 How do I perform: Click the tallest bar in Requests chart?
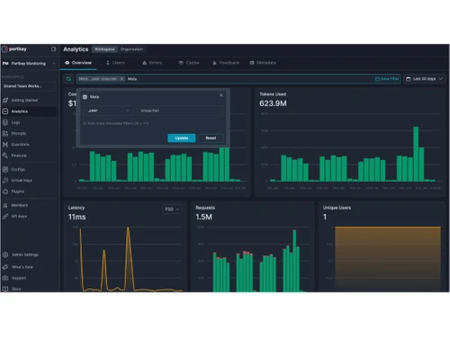[294, 261]
